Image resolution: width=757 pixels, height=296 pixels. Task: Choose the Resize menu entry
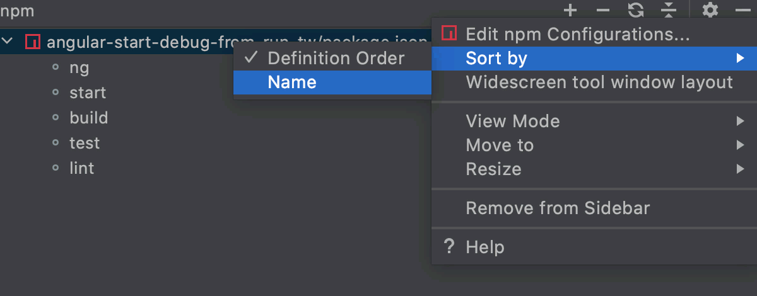pyautogui.click(x=594, y=169)
